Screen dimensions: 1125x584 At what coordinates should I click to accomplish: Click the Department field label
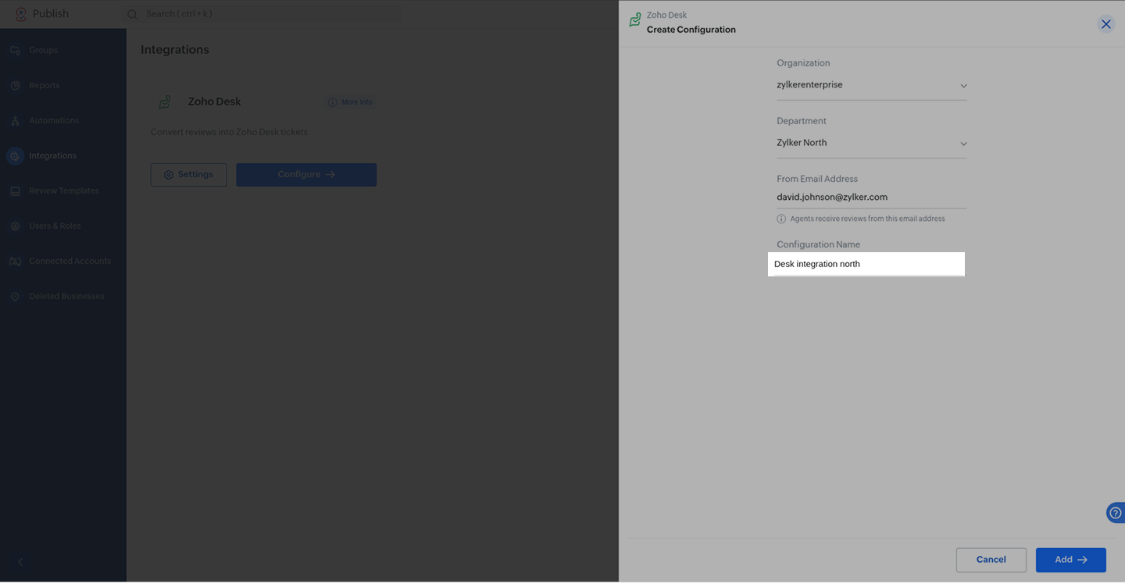coord(802,121)
